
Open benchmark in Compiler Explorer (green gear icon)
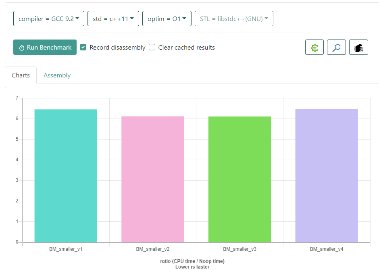(x=314, y=47)
